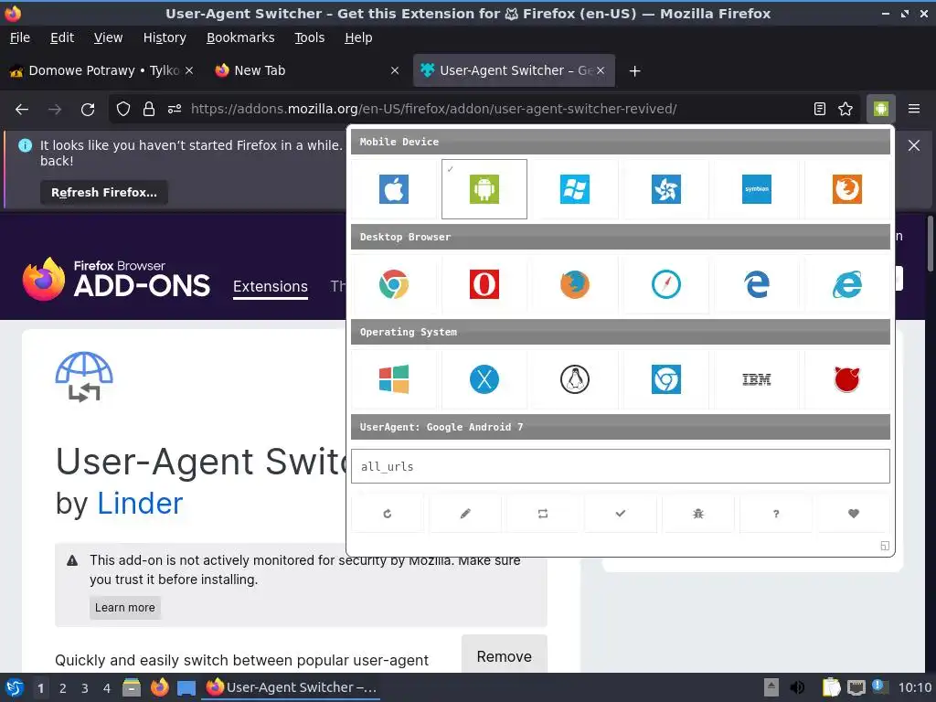Switch to the New Tab tab
This screenshot has height=702, width=936.
pyautogui.click(x=299, y=70)
